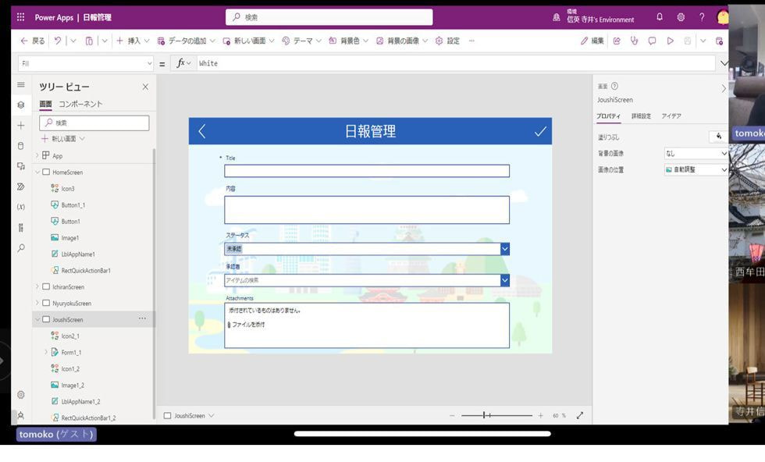This screenshot has height=462, width=765.
Task: Switch to the コンポーネント tab
Action: click(80, 104)
